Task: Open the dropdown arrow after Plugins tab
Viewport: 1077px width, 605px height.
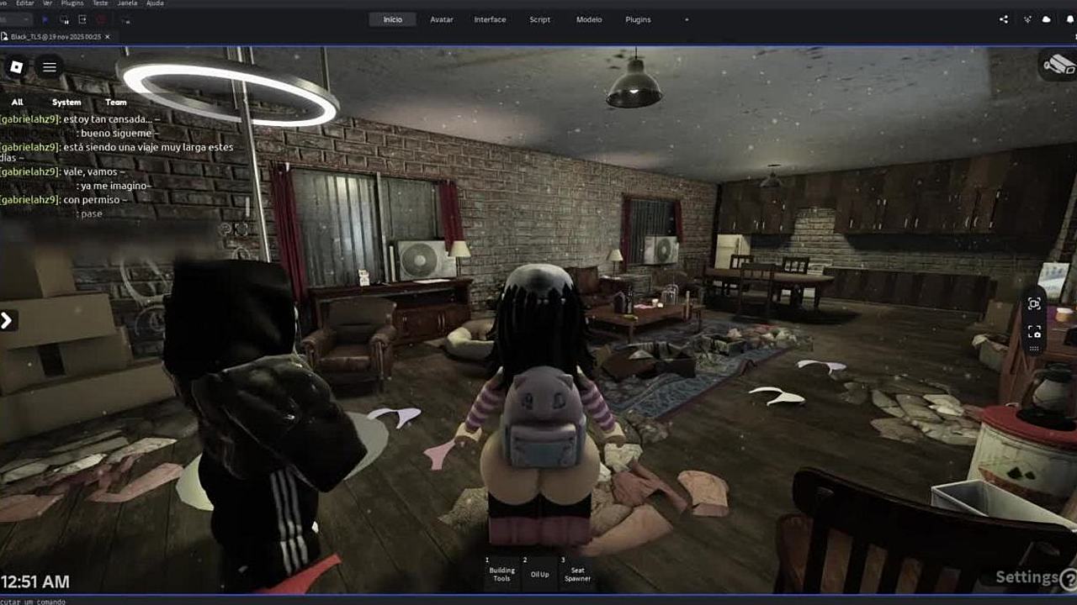Action: [x=687, y=19]
